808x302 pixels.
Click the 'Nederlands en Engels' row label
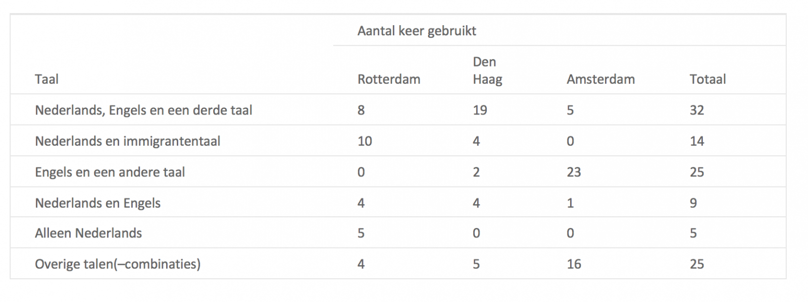(97, 203)
